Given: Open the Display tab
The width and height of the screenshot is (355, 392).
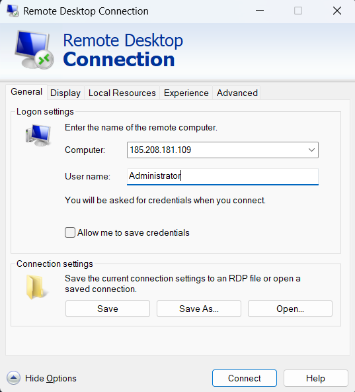Looking at the screenshot, I should (65, 93).
